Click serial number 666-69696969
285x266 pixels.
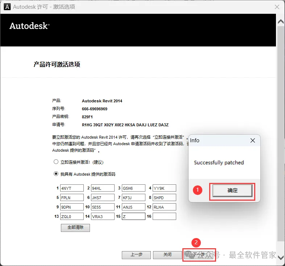pos(95,109)
